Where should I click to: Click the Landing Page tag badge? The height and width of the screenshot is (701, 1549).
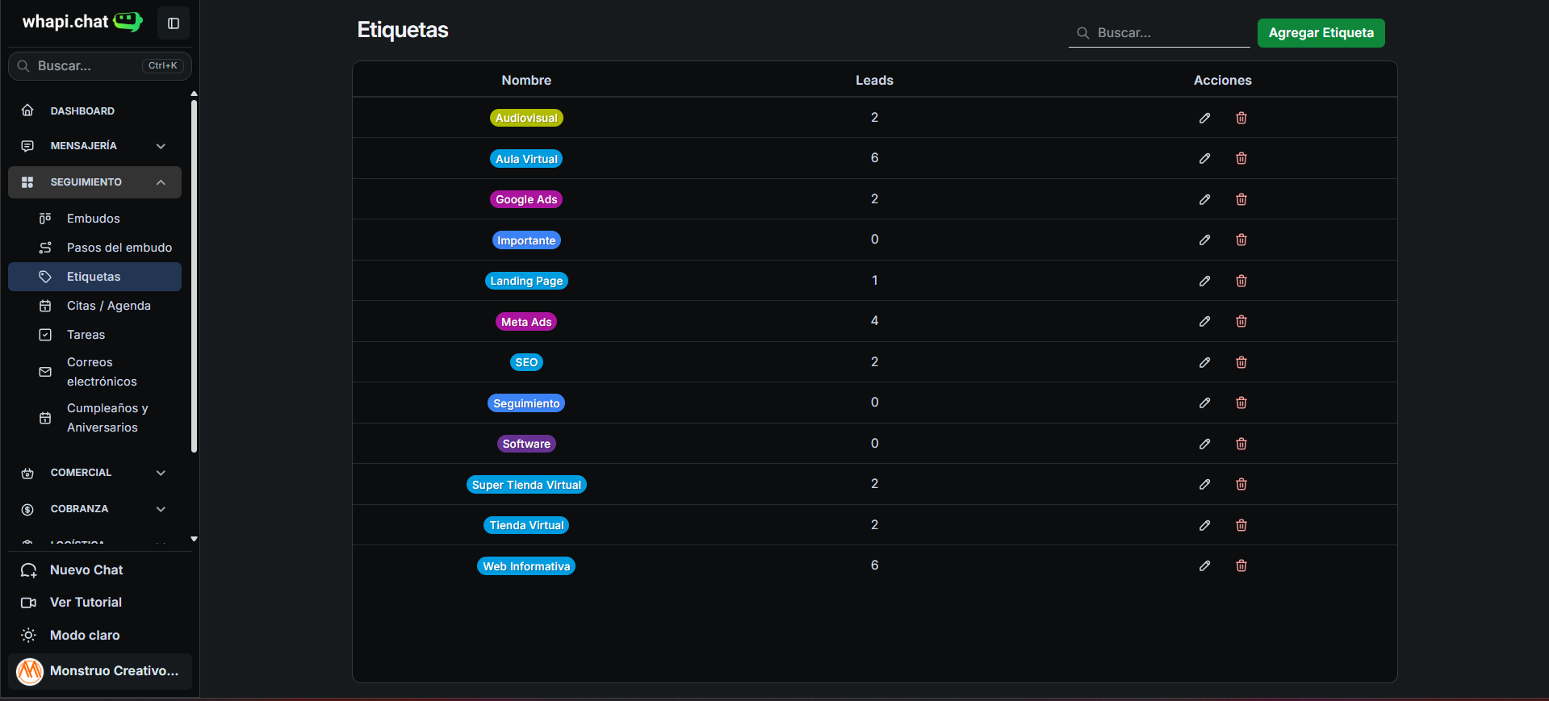526,281
